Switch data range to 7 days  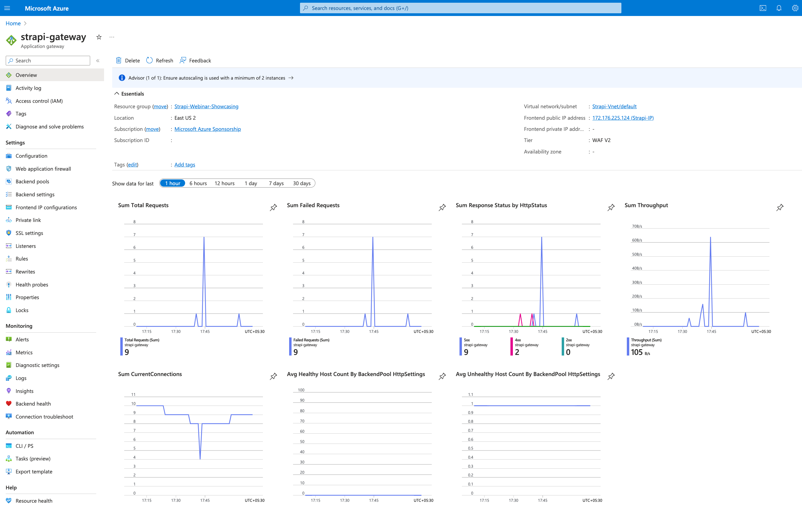point(276,183)
